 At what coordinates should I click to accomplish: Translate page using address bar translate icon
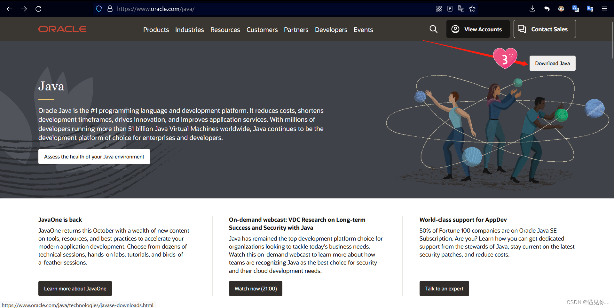coord(461,9)
